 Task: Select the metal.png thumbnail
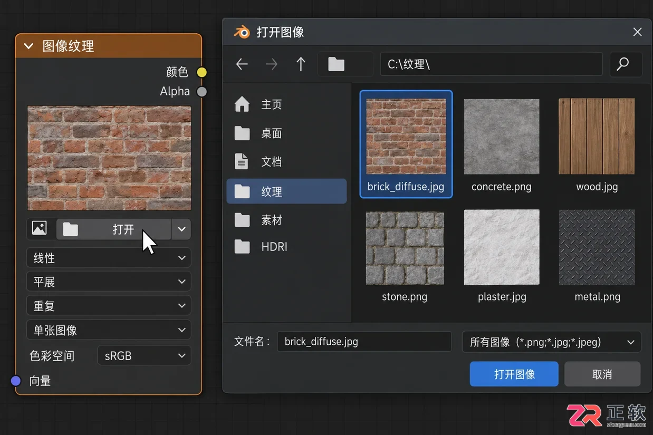(597, 247)
